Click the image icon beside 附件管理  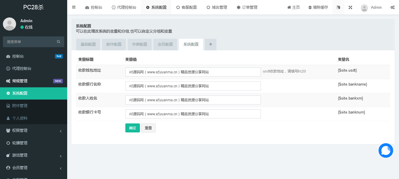coord(8,106)
